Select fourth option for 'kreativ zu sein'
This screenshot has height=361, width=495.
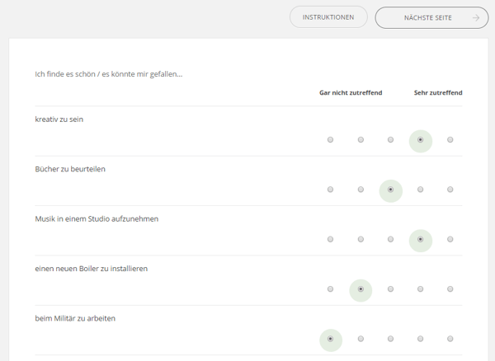pyautogui.click(x=420, y=139)
